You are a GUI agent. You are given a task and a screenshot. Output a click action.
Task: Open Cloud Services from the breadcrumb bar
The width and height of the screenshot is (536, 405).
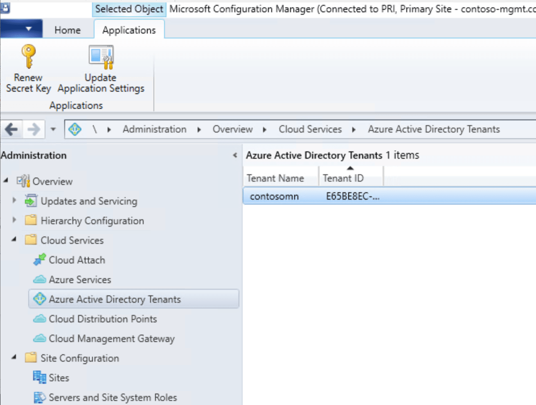point(310,129)
